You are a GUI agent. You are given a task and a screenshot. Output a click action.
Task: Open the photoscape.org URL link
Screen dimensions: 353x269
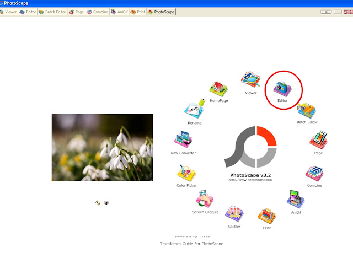point(250,180)
